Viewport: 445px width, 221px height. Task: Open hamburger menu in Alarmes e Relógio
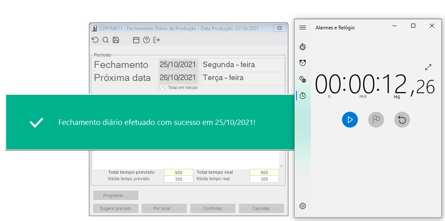click(303, 28)
